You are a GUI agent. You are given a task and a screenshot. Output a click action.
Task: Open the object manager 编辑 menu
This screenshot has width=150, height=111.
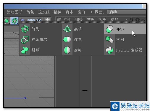click(x=79, y=19)
